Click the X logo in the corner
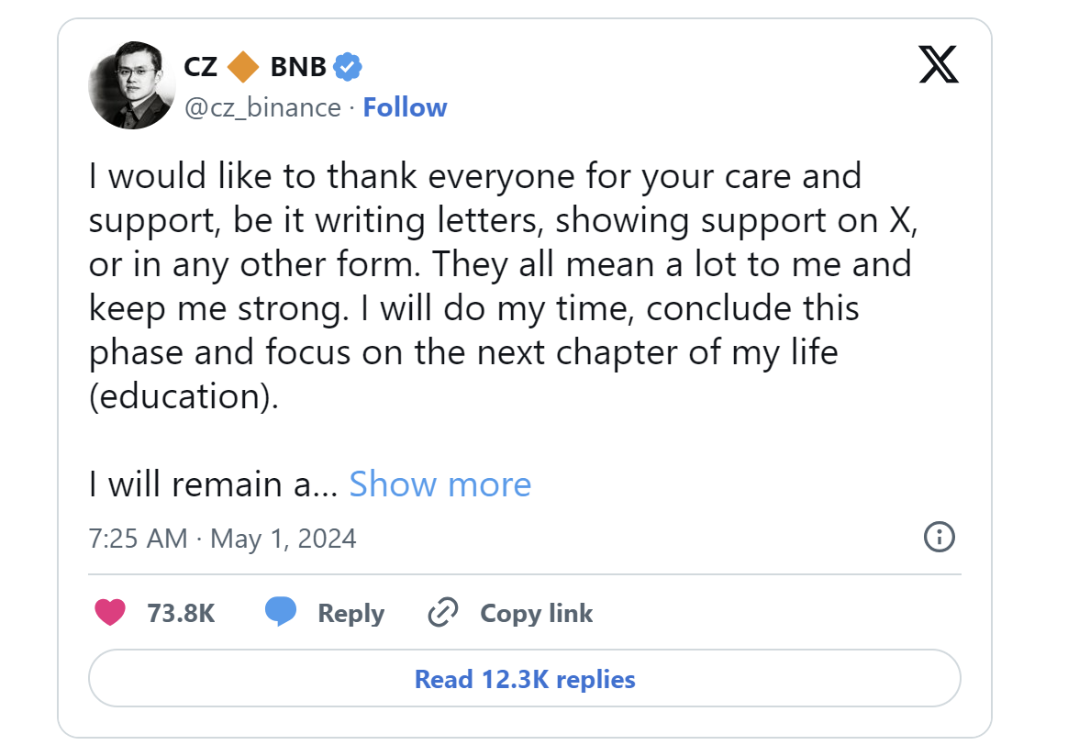The width and height of the screenshot is (1079, 745). coord(938,65)
